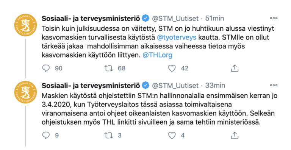Open more options menu on second tweet
The height and width of the screenshot is (150, 291).
(x=274, y=85)
